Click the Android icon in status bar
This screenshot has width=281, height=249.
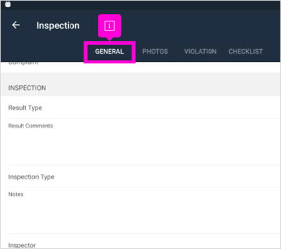point(8,4)
